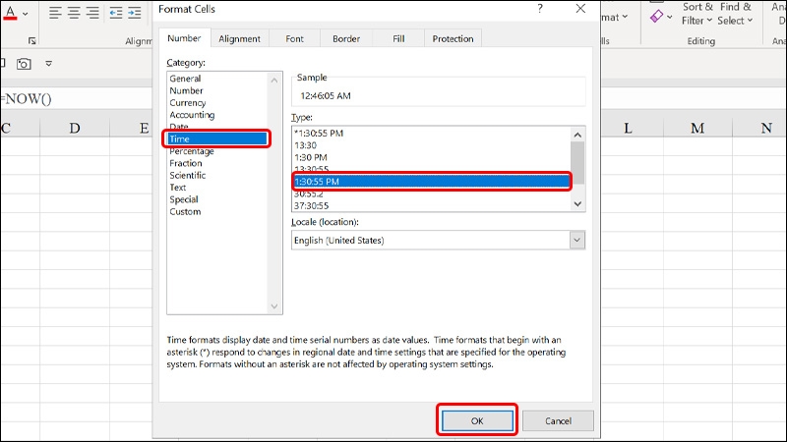The height and width of the screenshot is (442, 787).
Task: Open the font color dropdown arrow
Action: click(x=26, y=14)
